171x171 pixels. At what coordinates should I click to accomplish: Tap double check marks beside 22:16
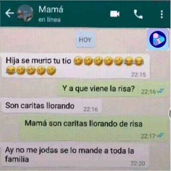click(x=160, y=91)
